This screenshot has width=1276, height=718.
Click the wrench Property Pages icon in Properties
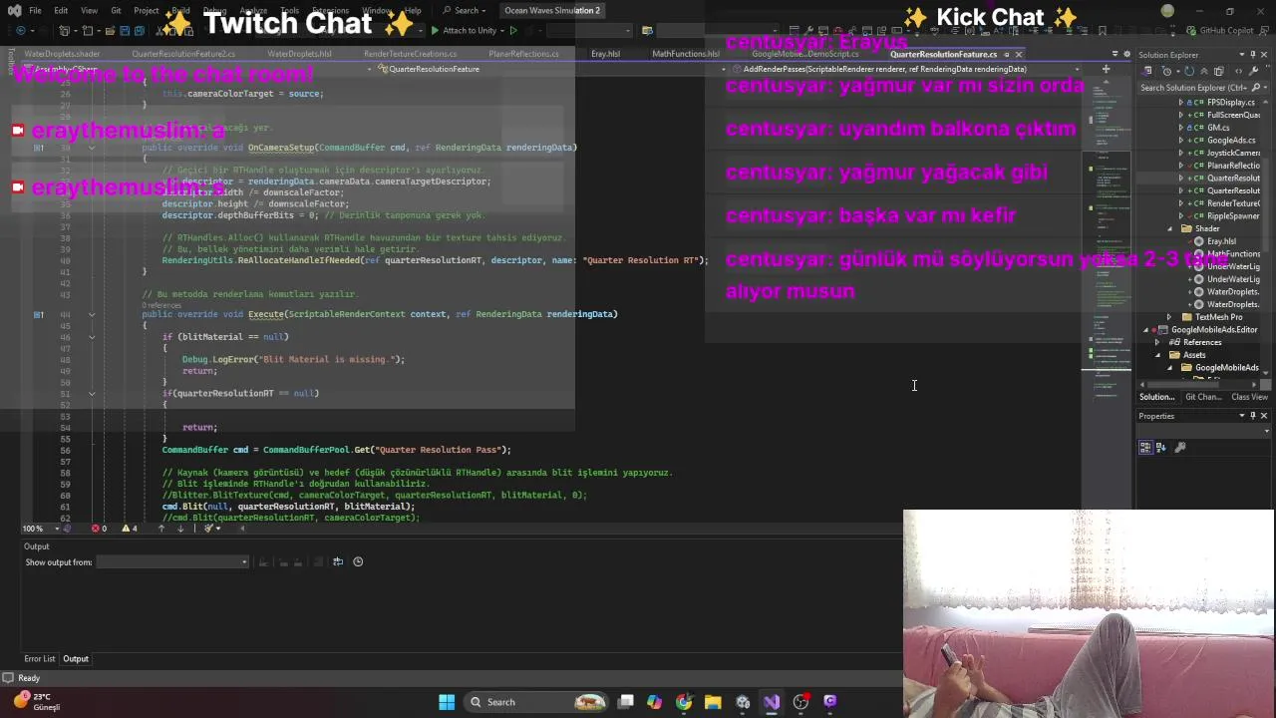[1180, 448]
